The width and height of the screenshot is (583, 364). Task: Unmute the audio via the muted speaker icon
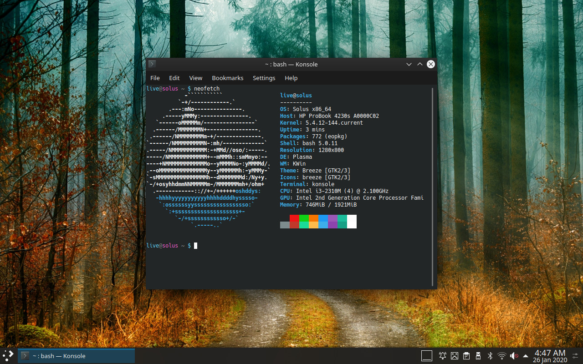(514, 355)
